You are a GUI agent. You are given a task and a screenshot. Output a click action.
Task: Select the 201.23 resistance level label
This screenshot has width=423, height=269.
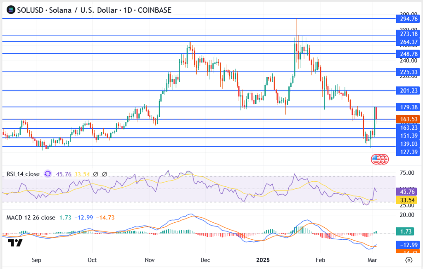(407, 90)
